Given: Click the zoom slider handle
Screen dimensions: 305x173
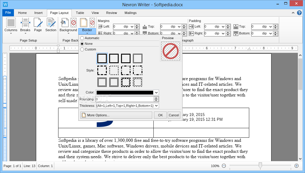Looking at the screenshot, I should click(260, 165).
